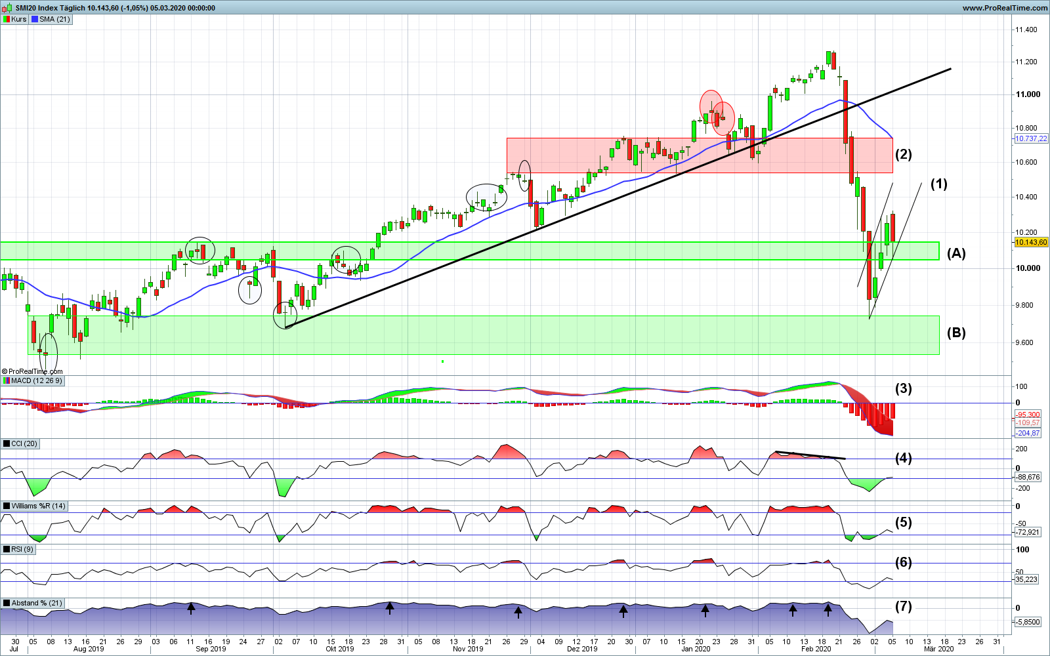1050x656 pixels.
Task: Click the Mär 2020 date axis label
Action: click(939, 649)
